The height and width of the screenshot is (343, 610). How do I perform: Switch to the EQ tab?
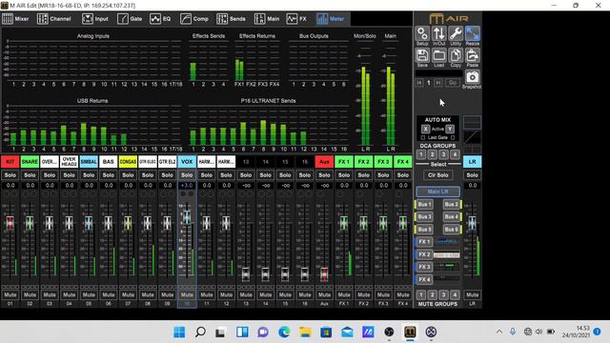pyautogui.click(x=160, y=19)
